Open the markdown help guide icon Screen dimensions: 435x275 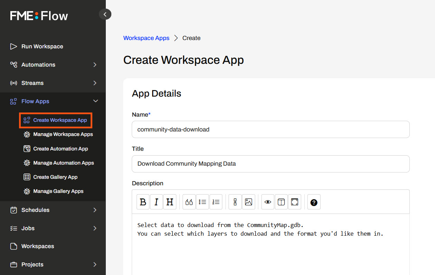pos(314,202)
